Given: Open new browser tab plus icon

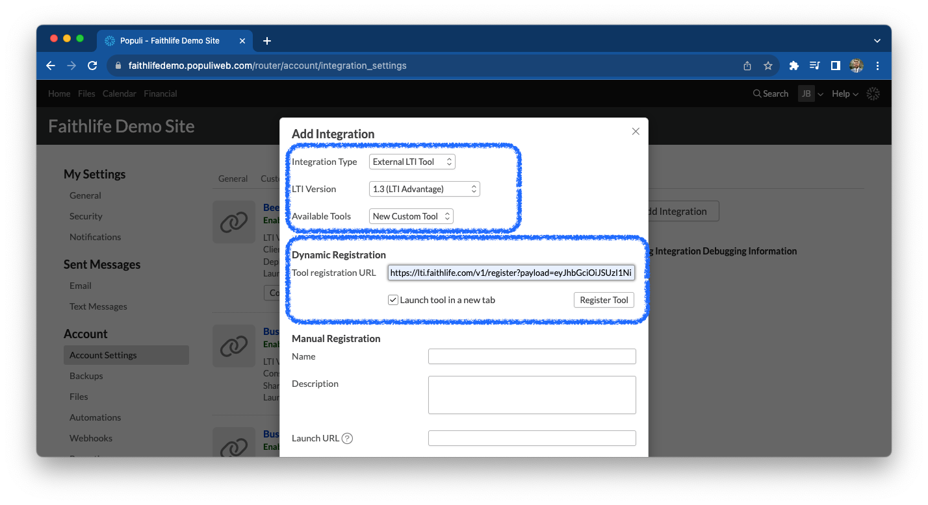Looking at the screenshot, I should pos(266,41).
